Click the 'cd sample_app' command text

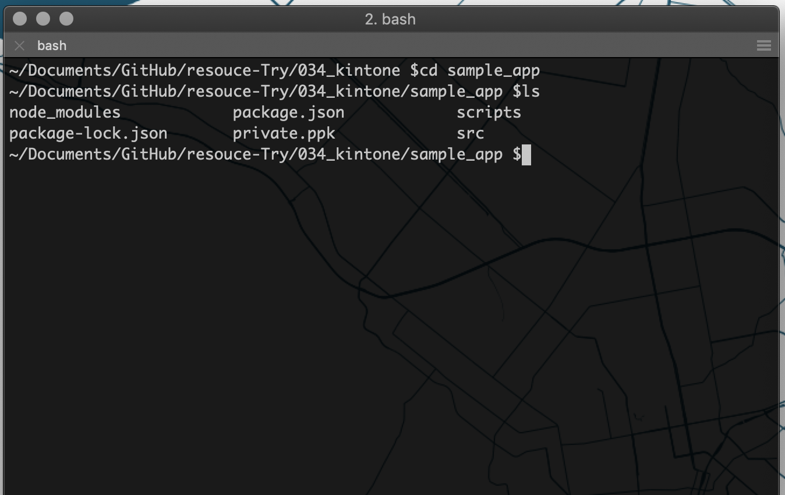click(x=480, y=71)
